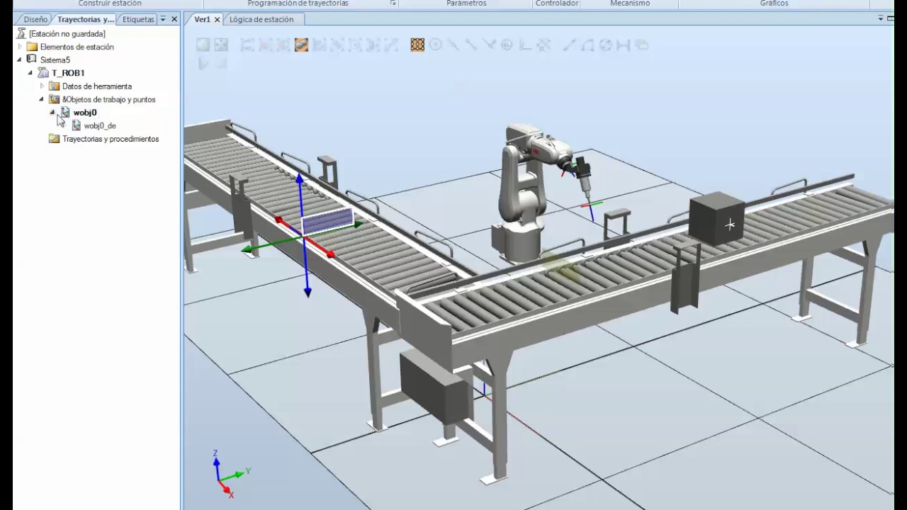Enable Snap Center mode circle icon
Viewport: 907px width, 510px height.
tap(435, 45)
